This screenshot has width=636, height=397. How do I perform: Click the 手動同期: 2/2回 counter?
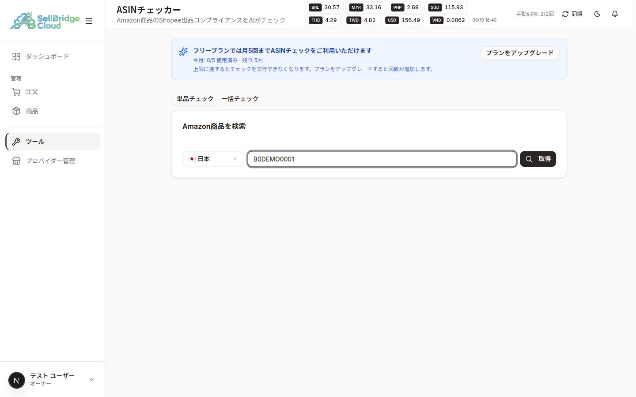(535, 14)
